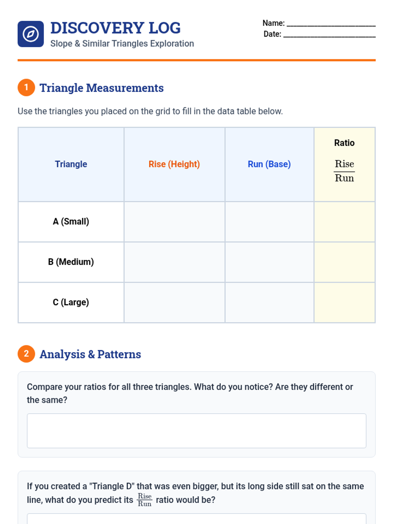Viewport: 393px width, 524px height.
Task: Click the Triangle D prediction answer box
Action: (196, 519)
